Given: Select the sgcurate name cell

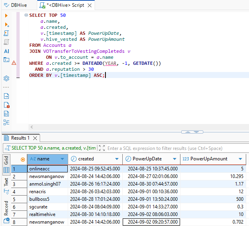Looking at the screenshot, I should coord(47,207).
